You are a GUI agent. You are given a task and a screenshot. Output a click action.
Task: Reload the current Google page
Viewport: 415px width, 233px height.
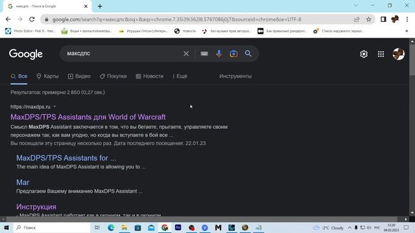coord(32,19)
